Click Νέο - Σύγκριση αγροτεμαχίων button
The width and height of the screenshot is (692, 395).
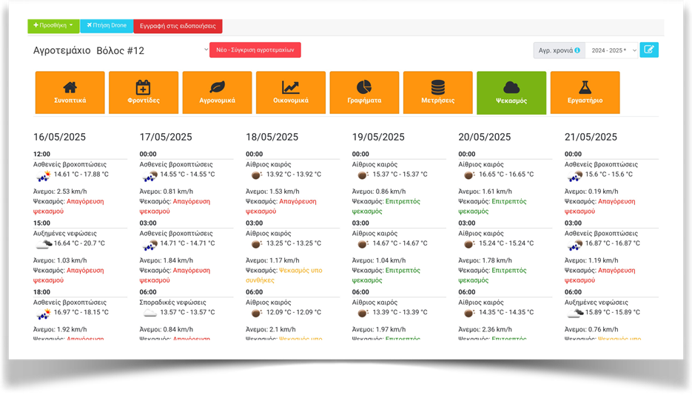pyautogui.click(x=255, y=50)
